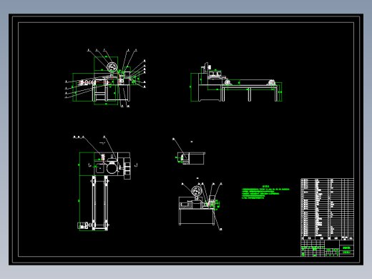Click the drawing title block with green text
This screenshot has width=372, height=279.
pos(327,248)
